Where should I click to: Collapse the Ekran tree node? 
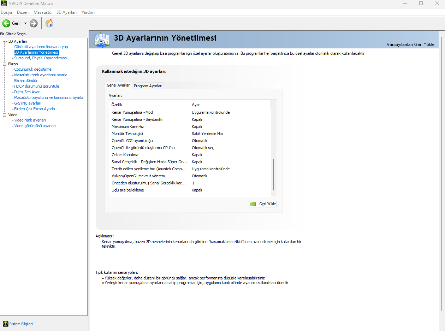tap(5, 64)
